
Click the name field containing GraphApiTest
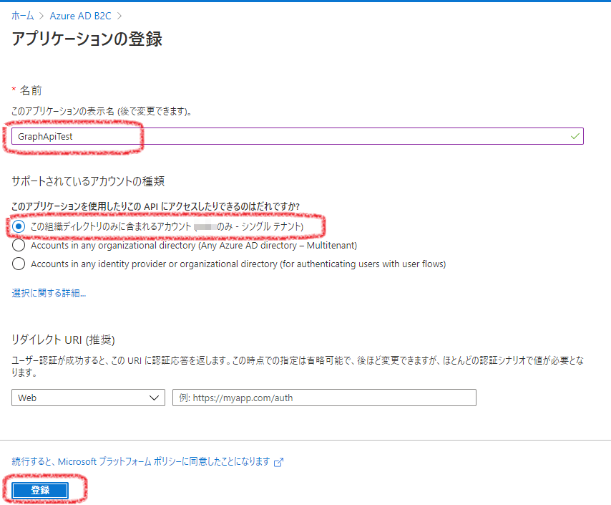click(298, 136)
